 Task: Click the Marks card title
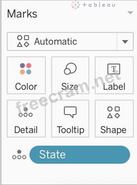coord(22,14)
